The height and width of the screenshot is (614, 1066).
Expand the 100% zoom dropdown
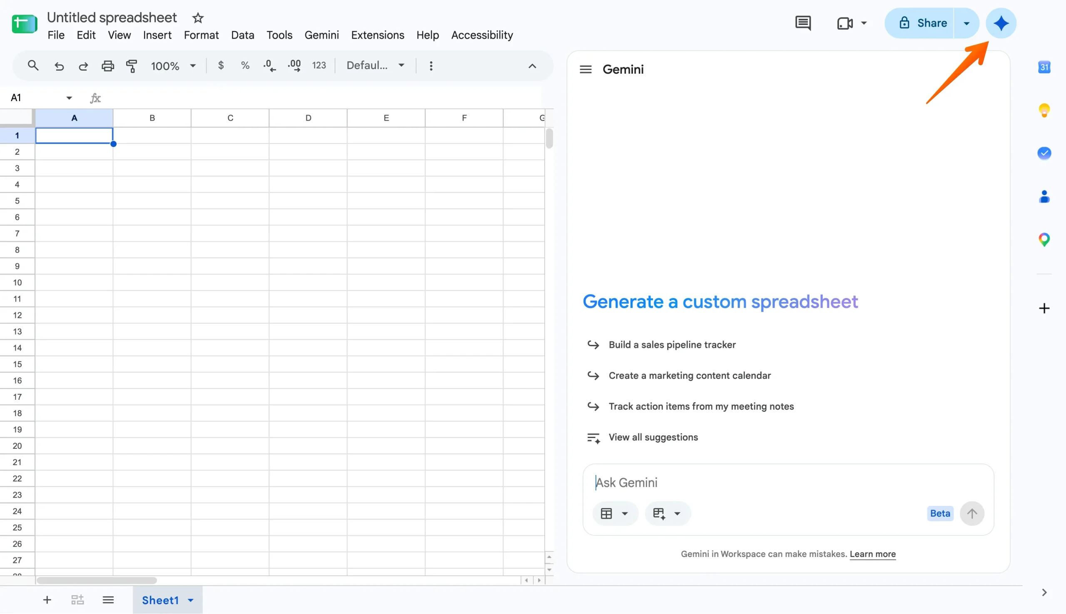[174, 66]
